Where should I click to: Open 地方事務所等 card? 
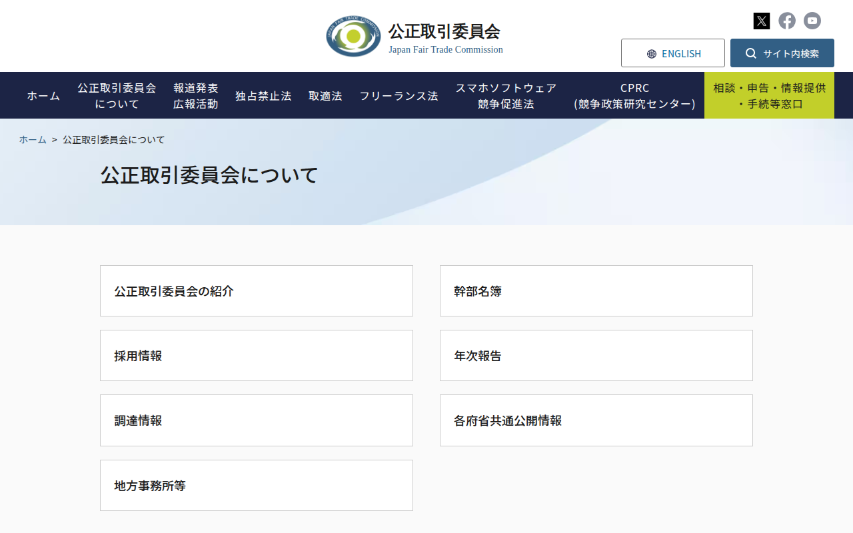[x=257, y=486]
